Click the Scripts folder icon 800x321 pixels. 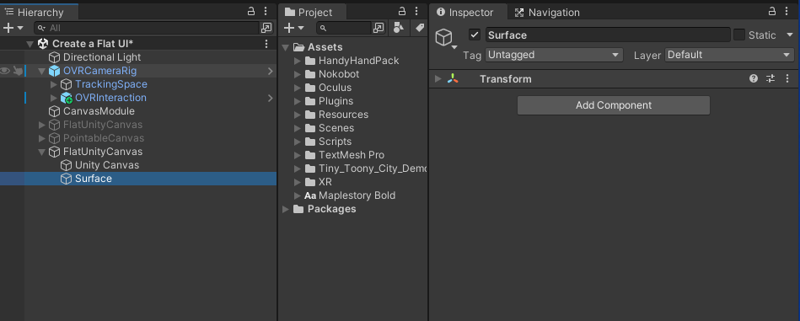[310, 142]
